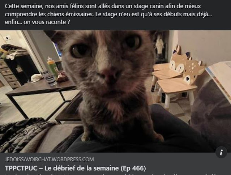Viewport: 231px width, 175px height.
Task: Click the phrase 'on vous raconte ?'
Action: tap(47, 22)
